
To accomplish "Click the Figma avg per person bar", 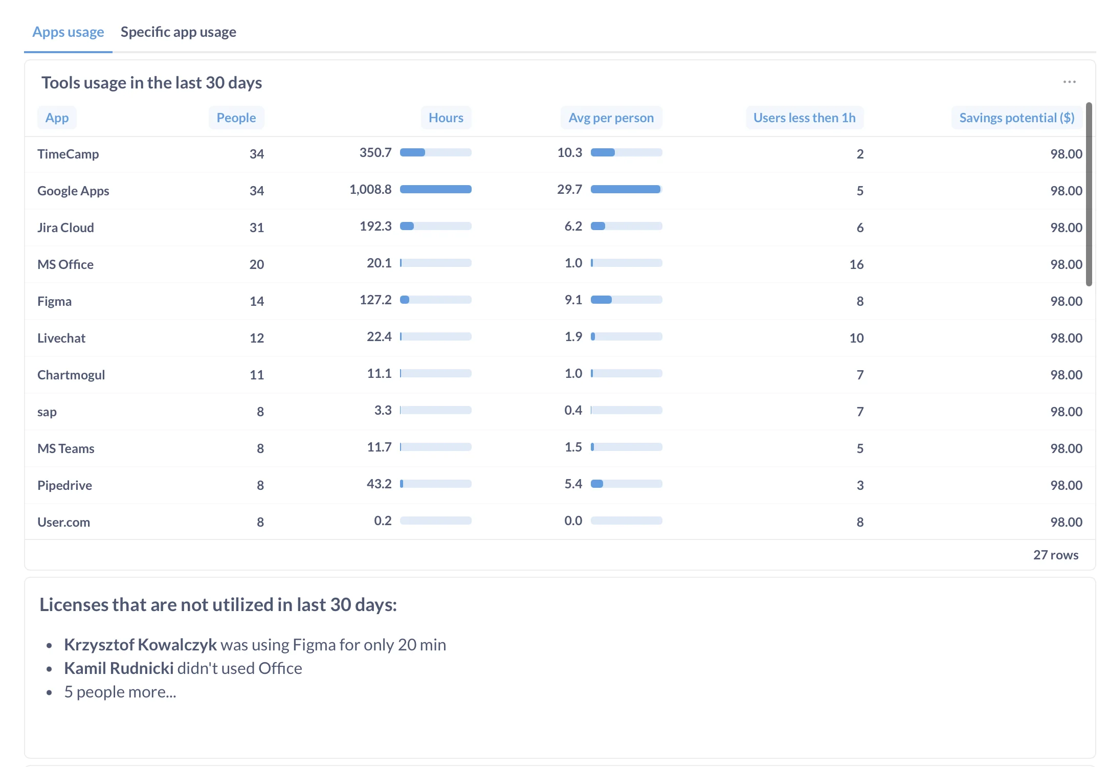I will click(x=627, y=300).
